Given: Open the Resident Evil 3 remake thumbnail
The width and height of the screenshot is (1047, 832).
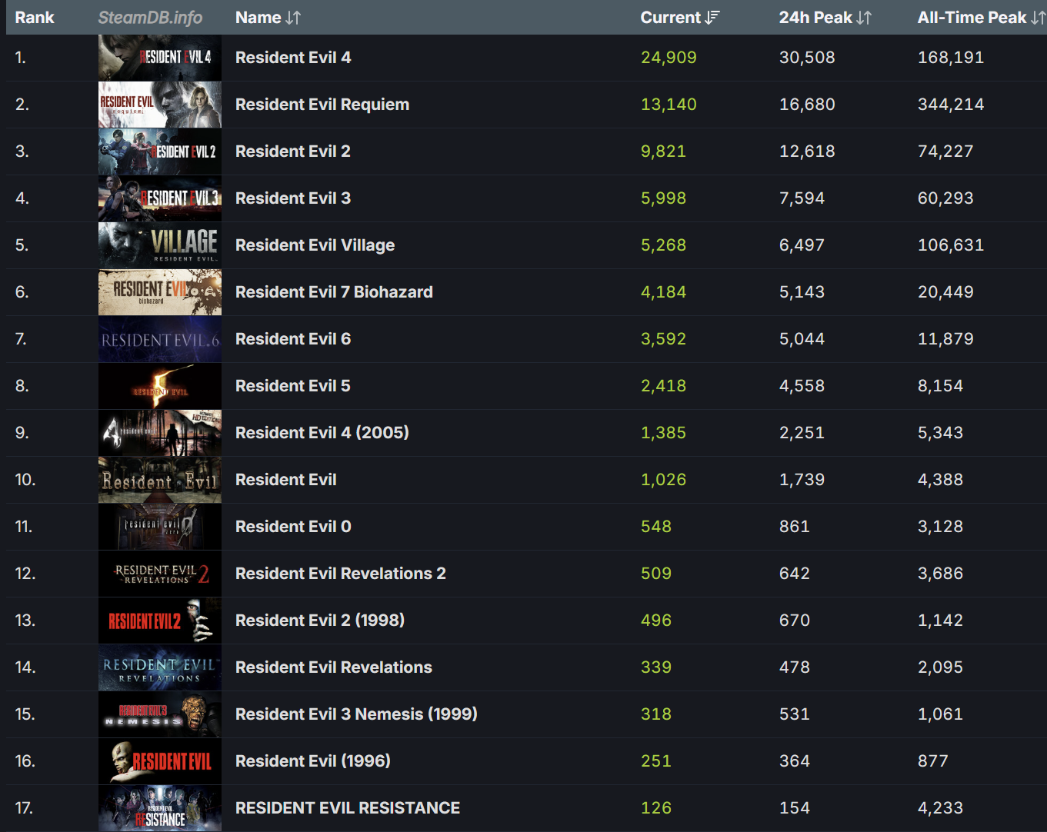Looking at the screenshot, I should tap(160, 198).
